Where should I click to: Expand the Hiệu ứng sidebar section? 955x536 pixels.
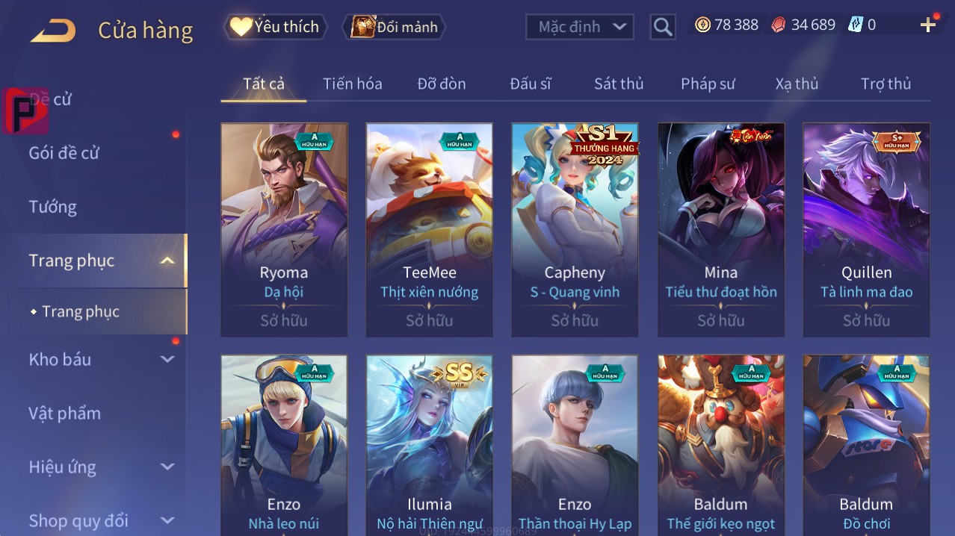(x=168, y=467)
